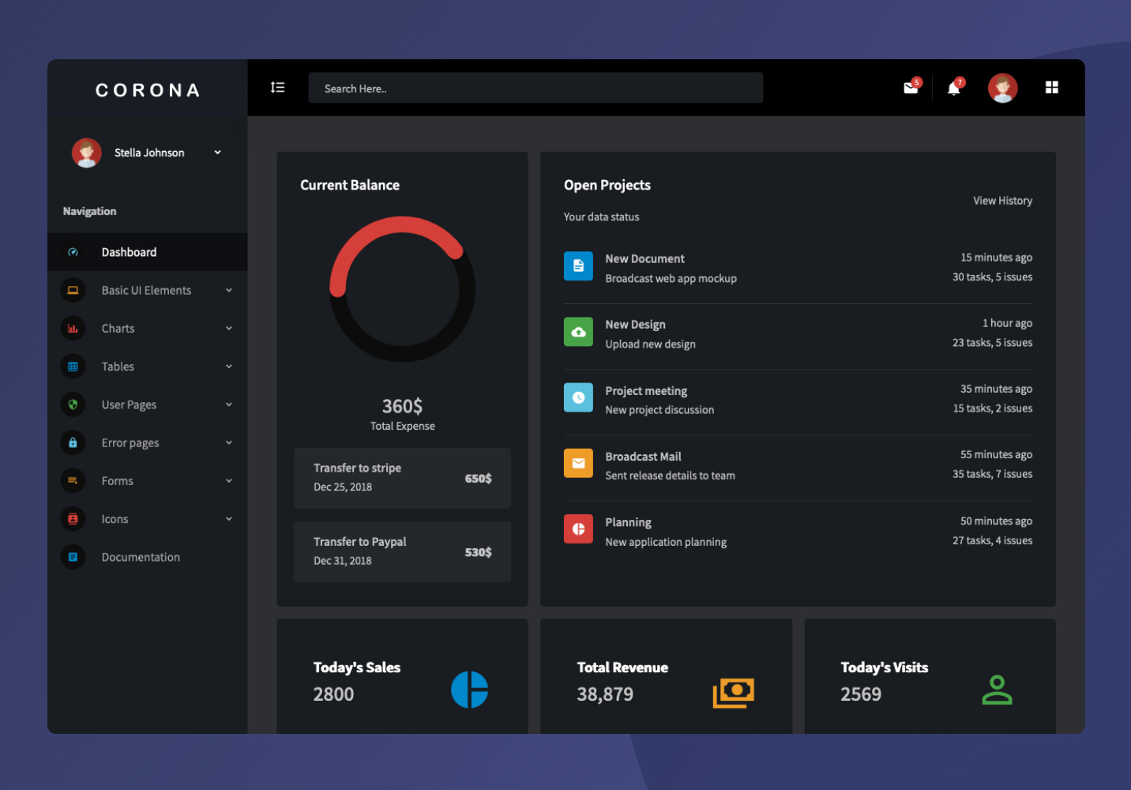Click the Total Revenue money icon
The height and width of the screenshot is (790, 1131).
[734, 693]
